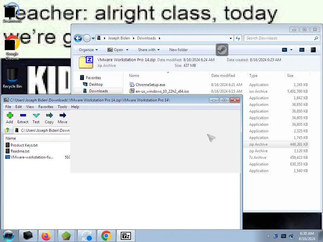
Task: Click the 630,353 KB Application row
Action: click(276, 164)
